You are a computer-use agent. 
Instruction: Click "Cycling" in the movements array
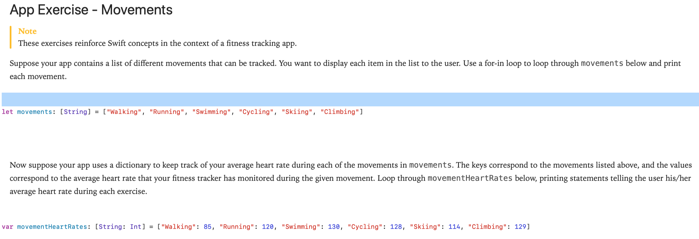point(256,112)
